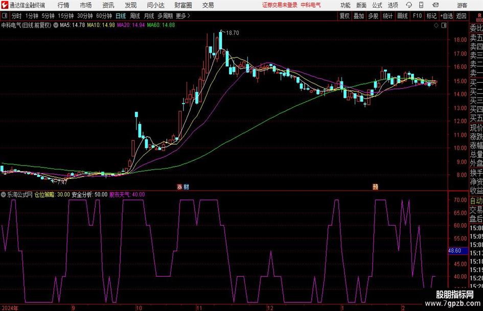Switch to 月线 monthly period
This screenshot has height=311, width=483.
149,16
